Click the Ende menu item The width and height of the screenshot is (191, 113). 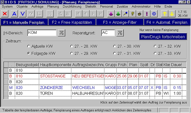point(168,7)
